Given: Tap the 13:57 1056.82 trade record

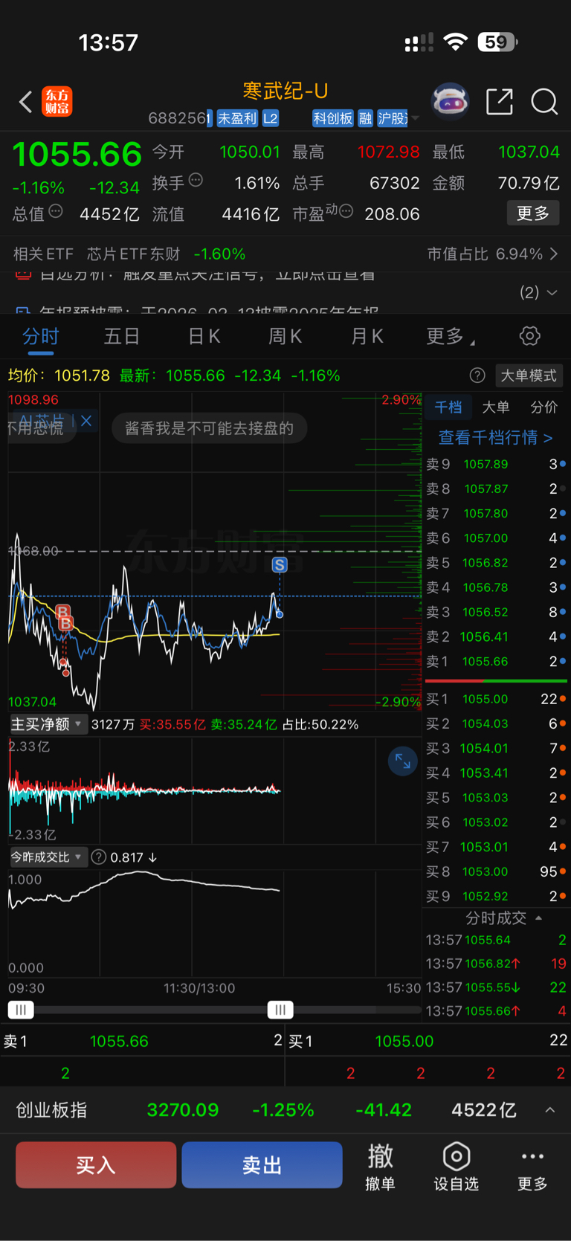Looking at the screenshot, I should tap(496, 964).
